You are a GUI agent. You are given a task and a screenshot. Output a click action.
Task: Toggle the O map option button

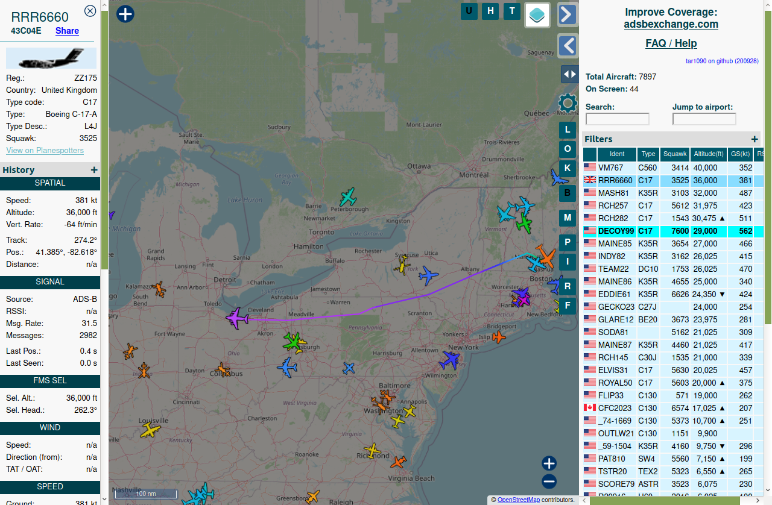[568, 148]
